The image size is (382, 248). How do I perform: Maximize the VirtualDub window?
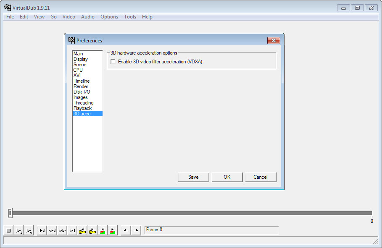[357, 8]
